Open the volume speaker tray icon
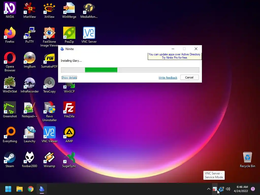Image resolution: width=260 pixels, height=195 pixels. tap(228, 189)
